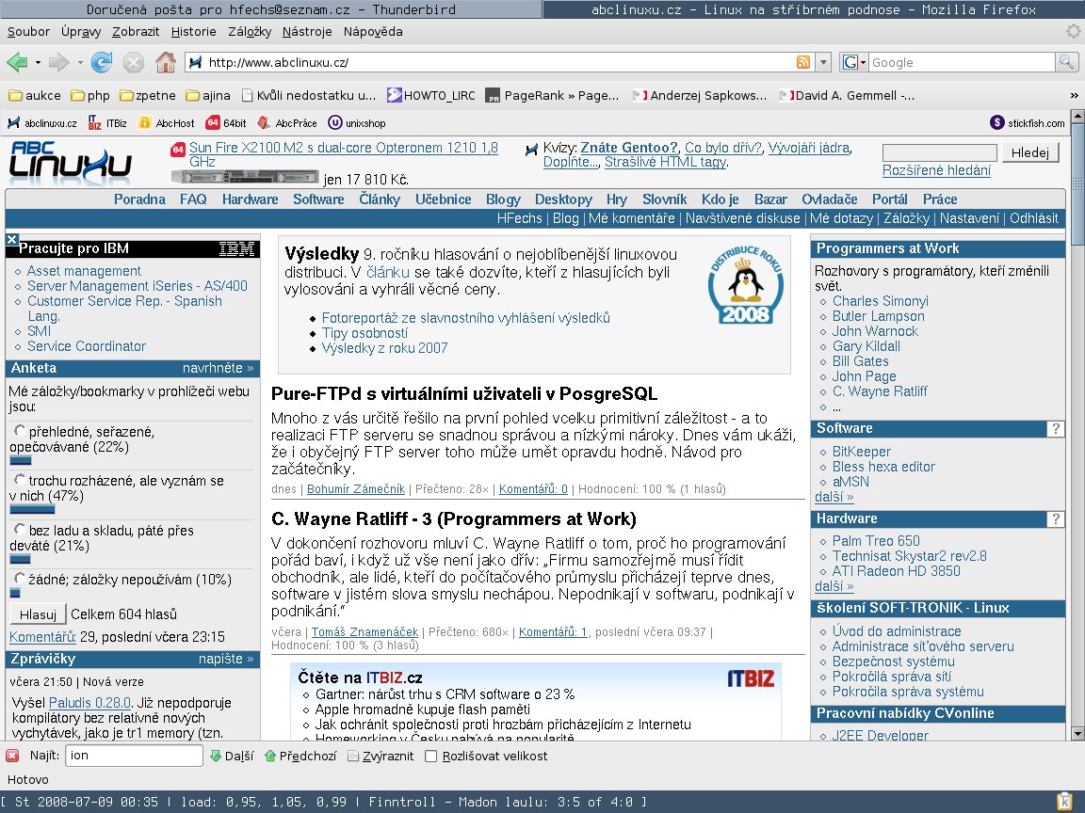1085x813 pixels.
Task: Open the Soubor menu
Action: 28,32
